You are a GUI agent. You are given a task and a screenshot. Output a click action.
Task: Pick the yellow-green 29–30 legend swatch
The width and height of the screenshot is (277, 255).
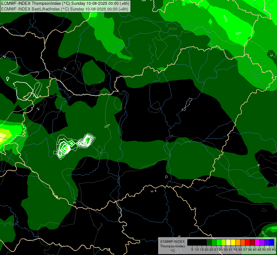224,242
